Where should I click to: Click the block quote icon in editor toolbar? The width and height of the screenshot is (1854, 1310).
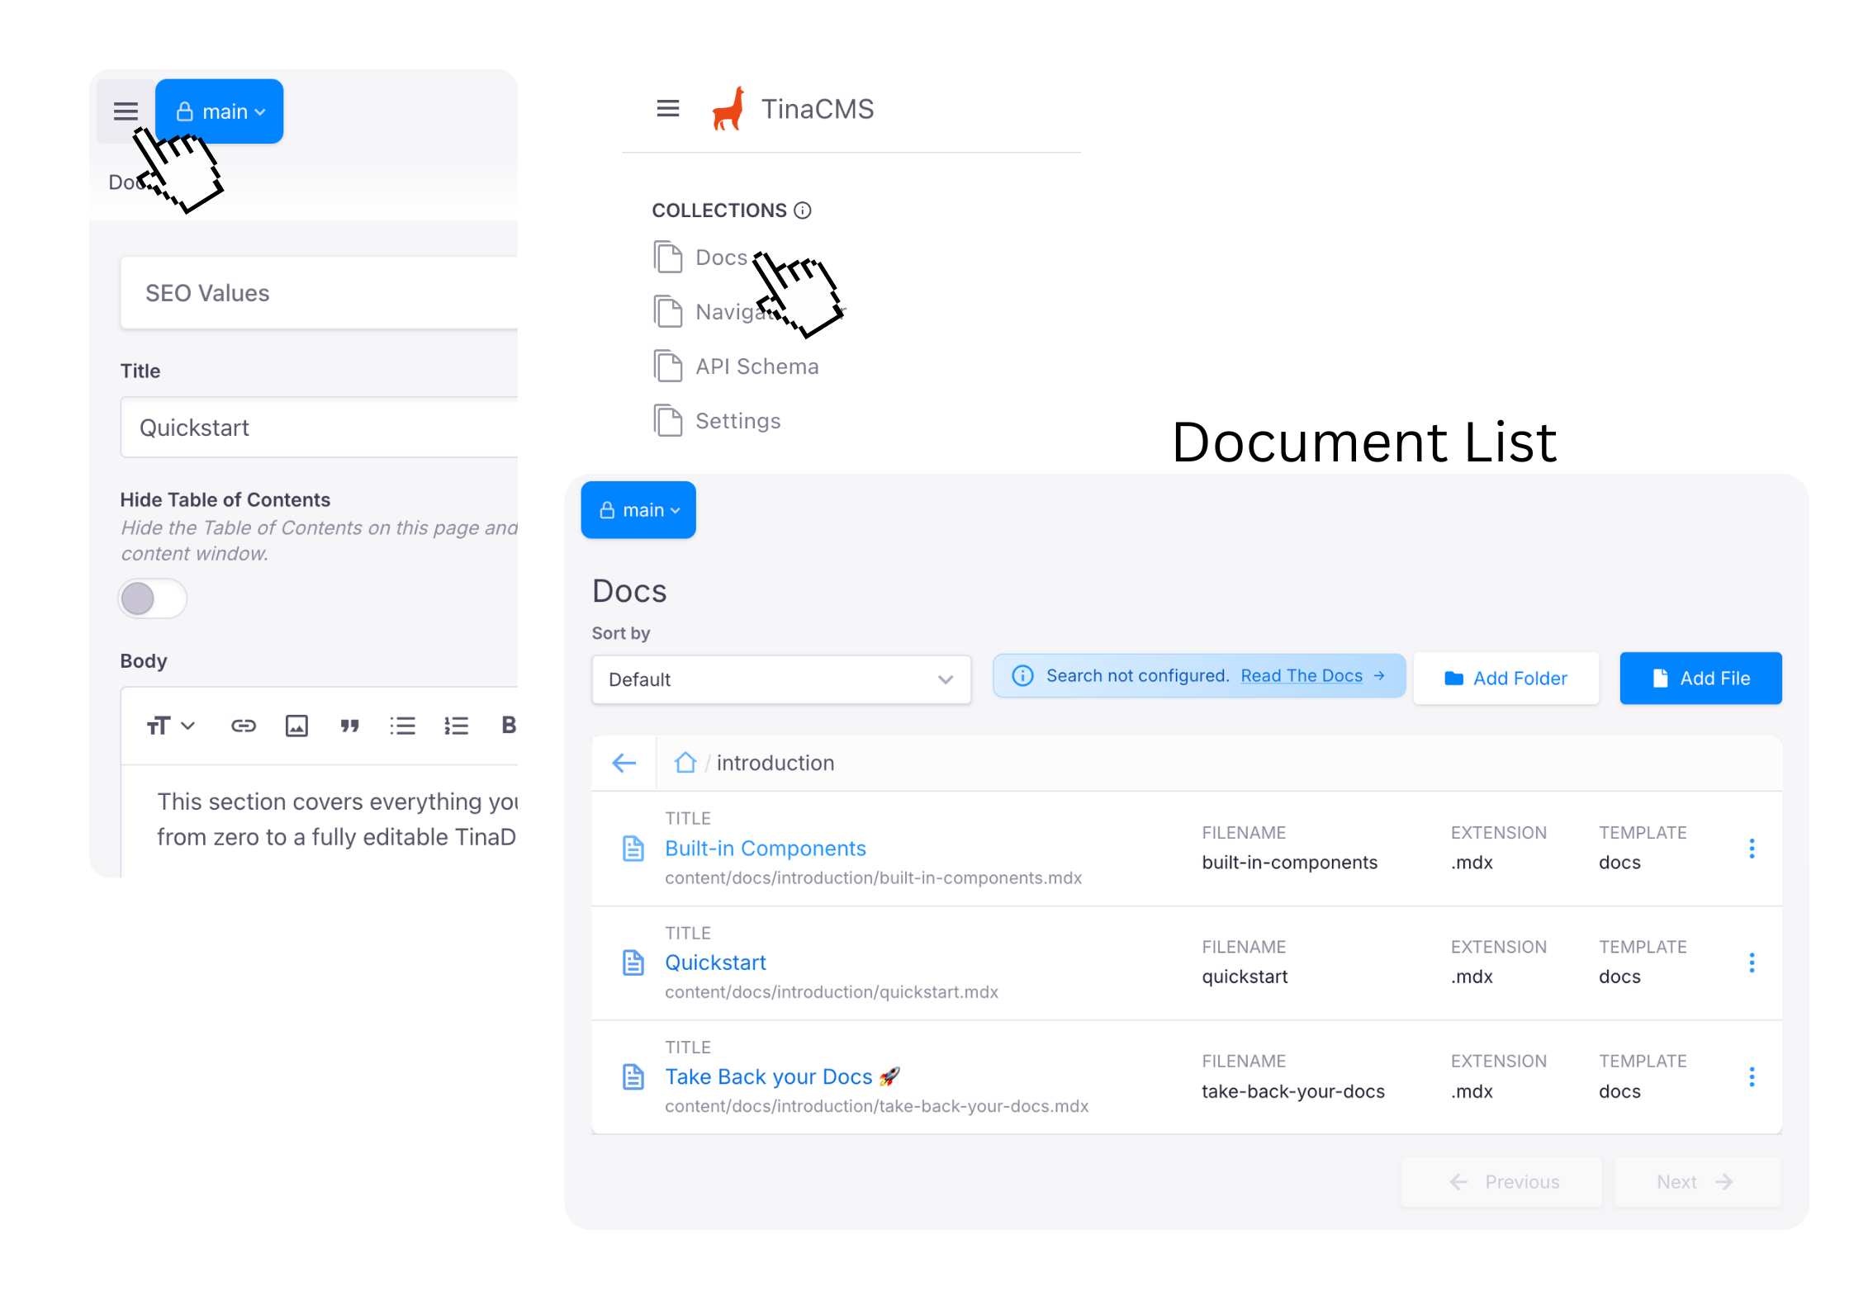(349, 726)
